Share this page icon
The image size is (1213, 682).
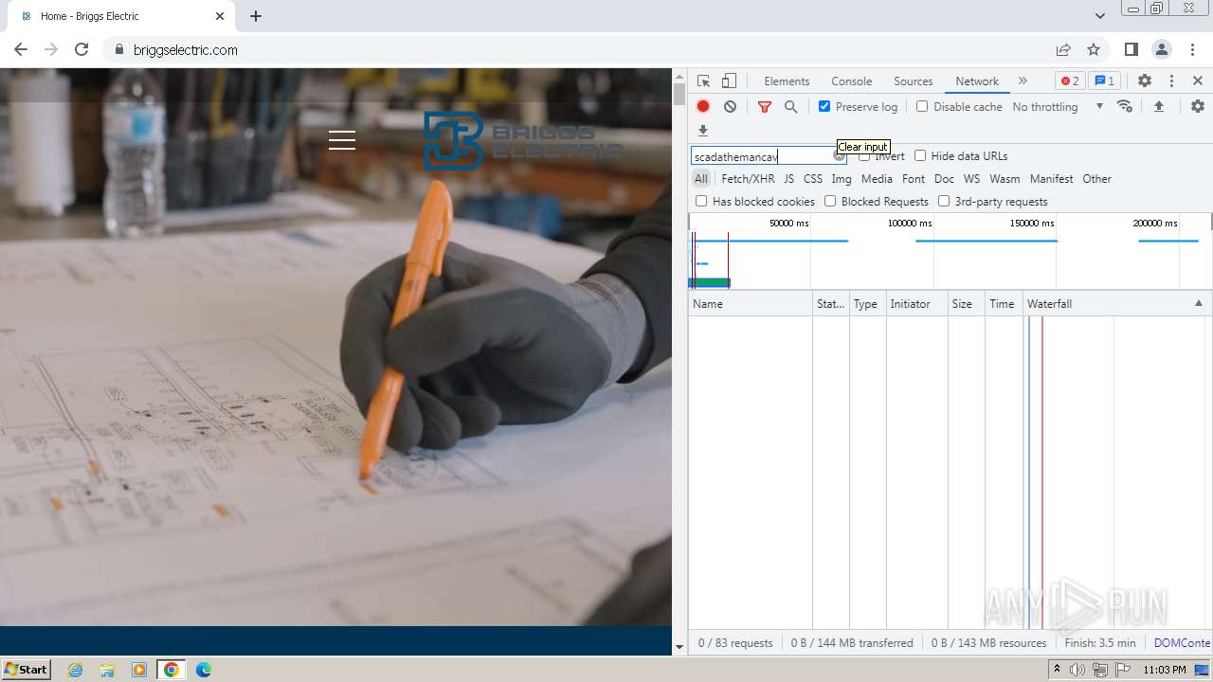coord(1063,49)
